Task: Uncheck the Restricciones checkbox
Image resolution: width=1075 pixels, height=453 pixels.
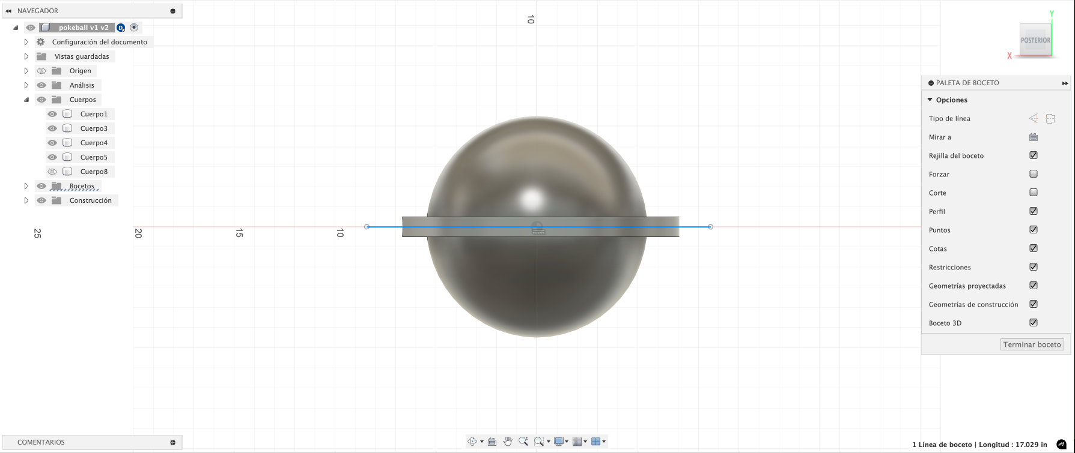Action: pos(1034,267)
